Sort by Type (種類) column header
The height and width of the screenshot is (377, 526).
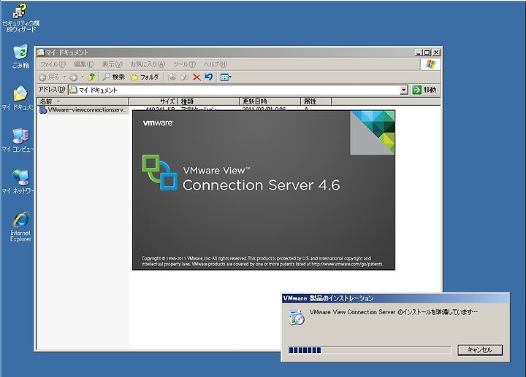click(208, 101)
